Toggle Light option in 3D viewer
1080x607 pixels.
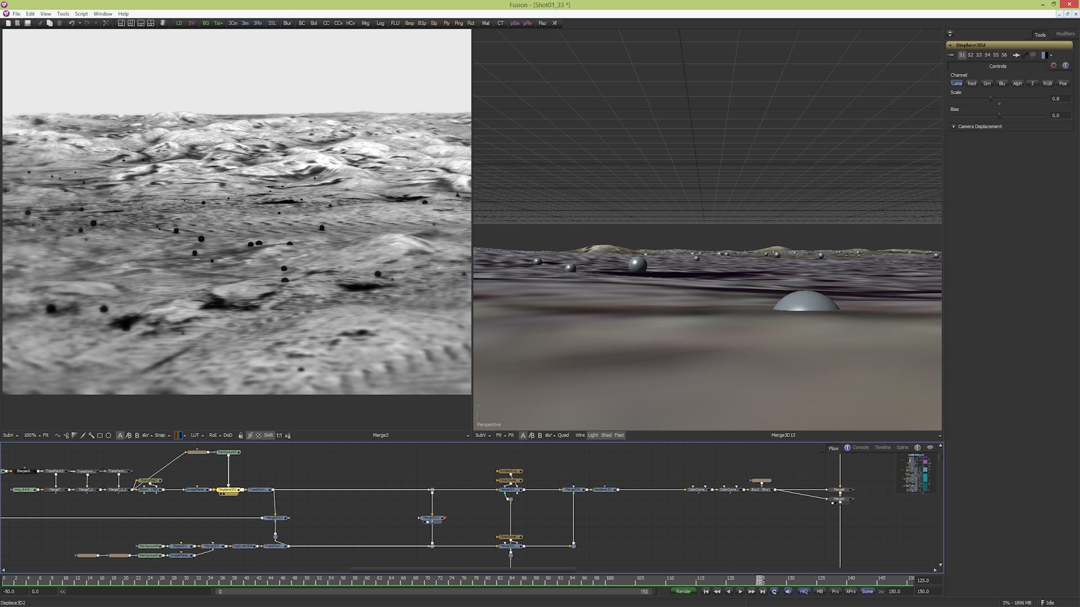[x=593, y=435]
